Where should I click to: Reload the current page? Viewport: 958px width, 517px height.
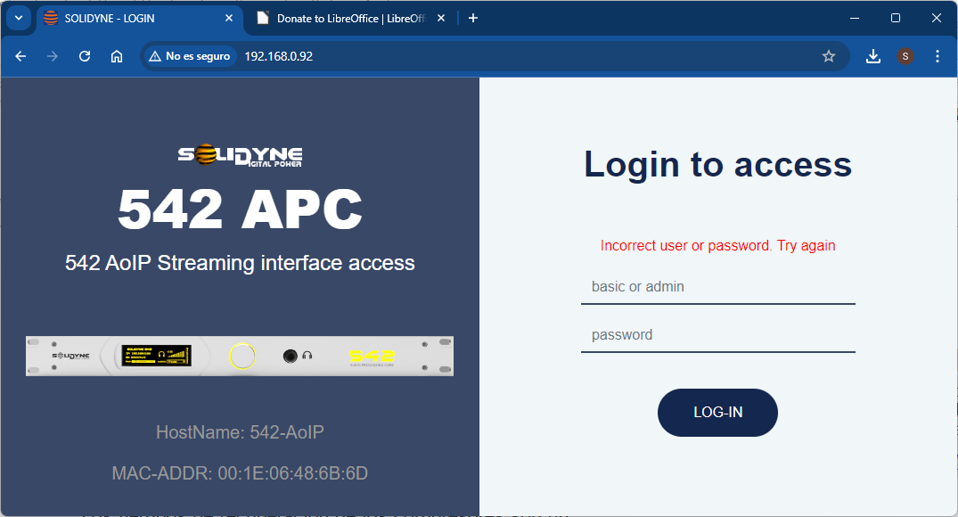click(x=84, y=55)
